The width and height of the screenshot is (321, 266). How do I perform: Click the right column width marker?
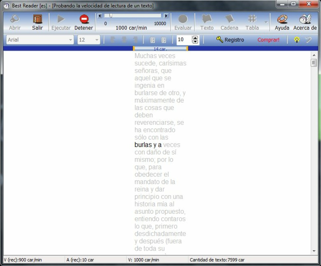pos(187,49)
